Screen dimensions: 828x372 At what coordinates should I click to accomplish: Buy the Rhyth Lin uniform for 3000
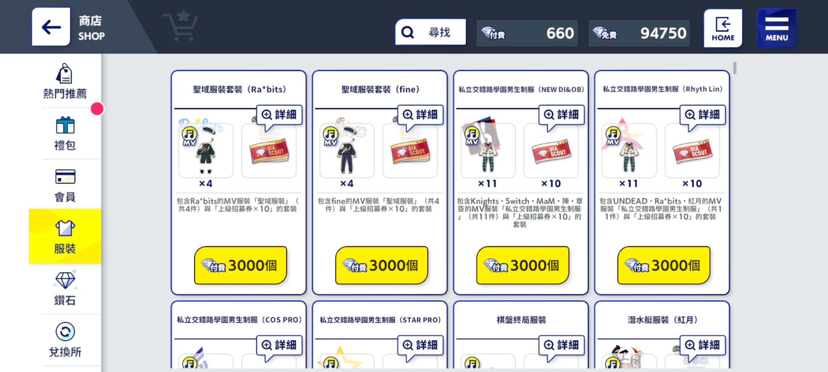tap(664, 265)
